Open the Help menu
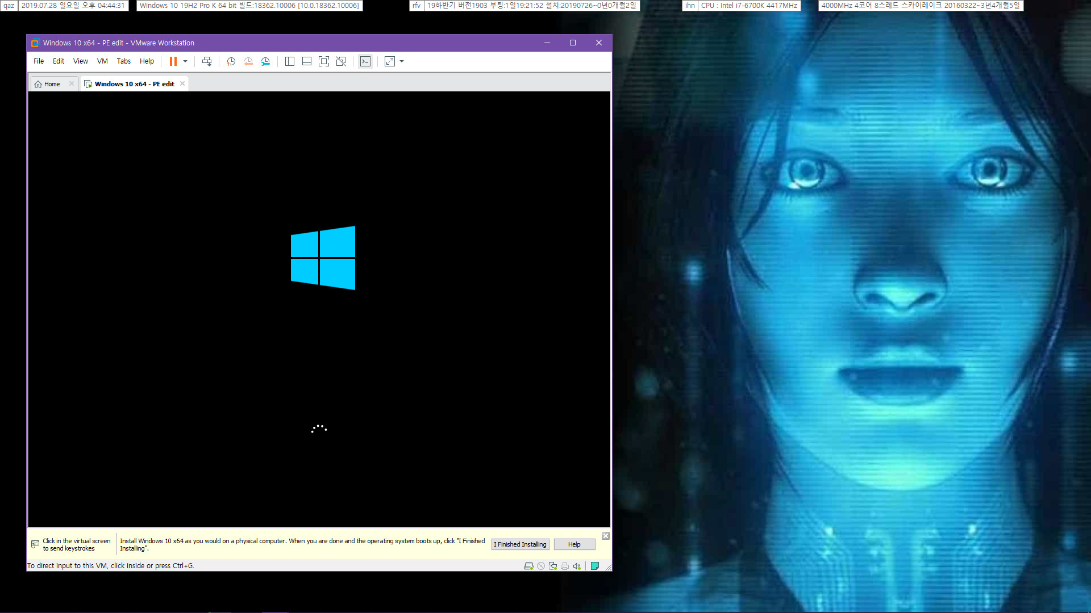The image size is (1091, 613). [147, 61]
